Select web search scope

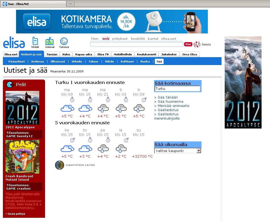pos(106,39)
